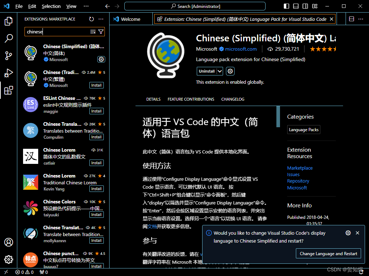Install Chinese (Traditional) language pack

[97, 85]
